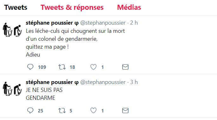The image size is (217, 120).
Task: Click the profile avatar of the first tweet
Action: (x=12, y=29)
